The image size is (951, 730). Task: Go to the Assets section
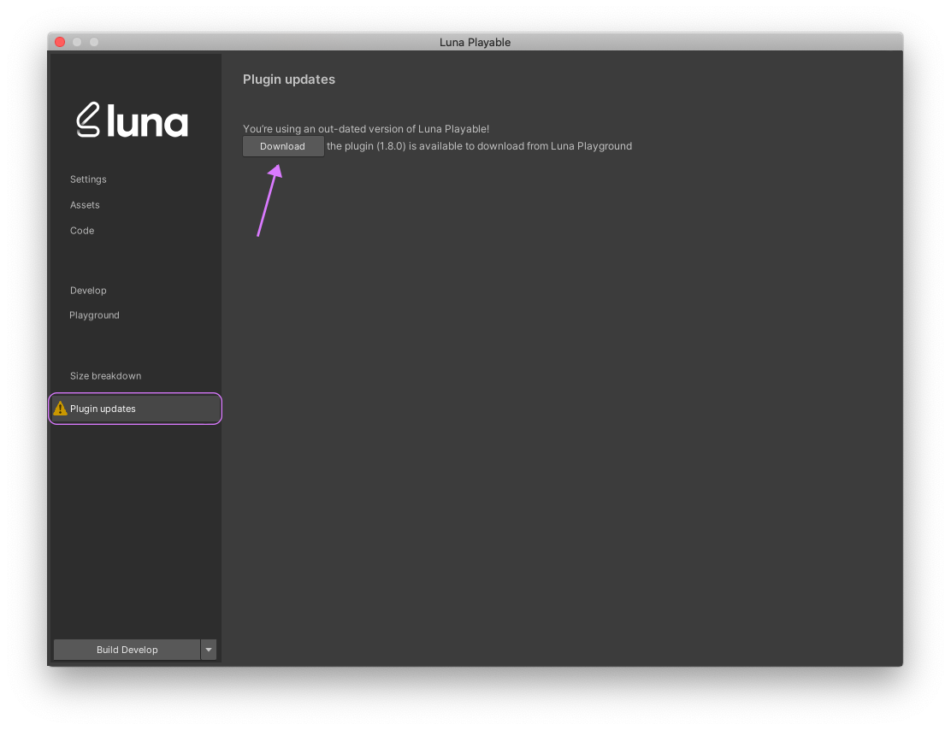pos(85,205)
